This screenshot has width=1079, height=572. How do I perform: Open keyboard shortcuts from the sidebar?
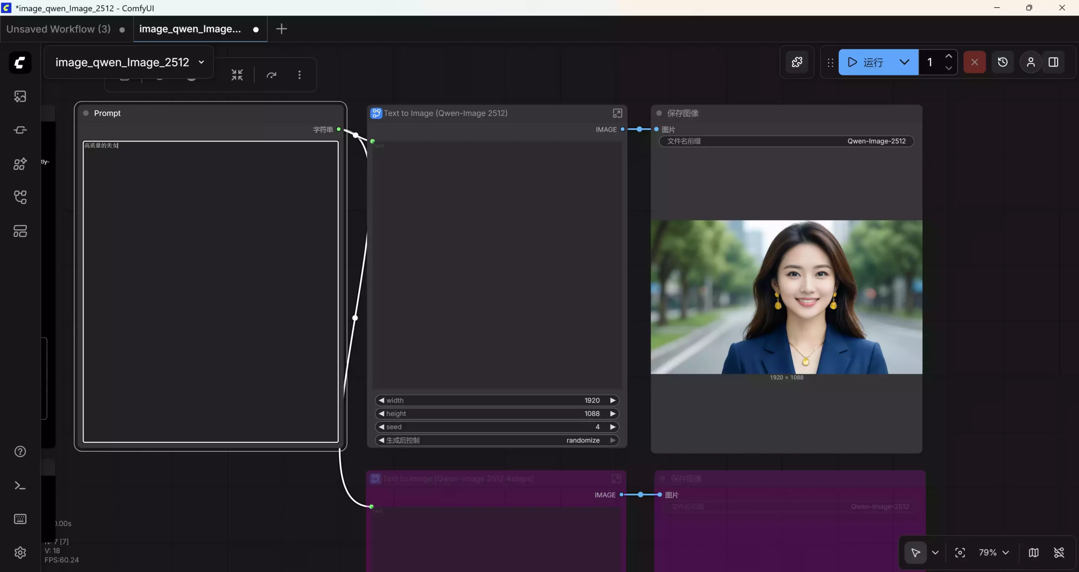point(20,519)
